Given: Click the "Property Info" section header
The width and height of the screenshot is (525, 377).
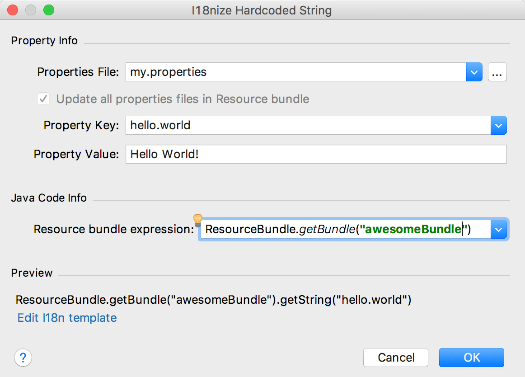Looking at the screenshot, I should [x=44, y=41].
